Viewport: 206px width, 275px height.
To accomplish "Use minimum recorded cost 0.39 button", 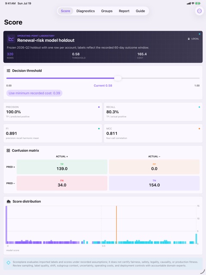I will [x=34, y=93].
